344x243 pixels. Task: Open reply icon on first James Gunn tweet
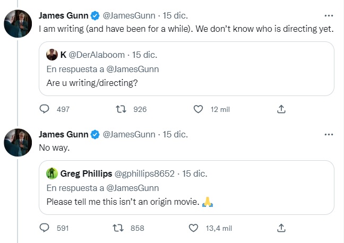pos(44,109)
